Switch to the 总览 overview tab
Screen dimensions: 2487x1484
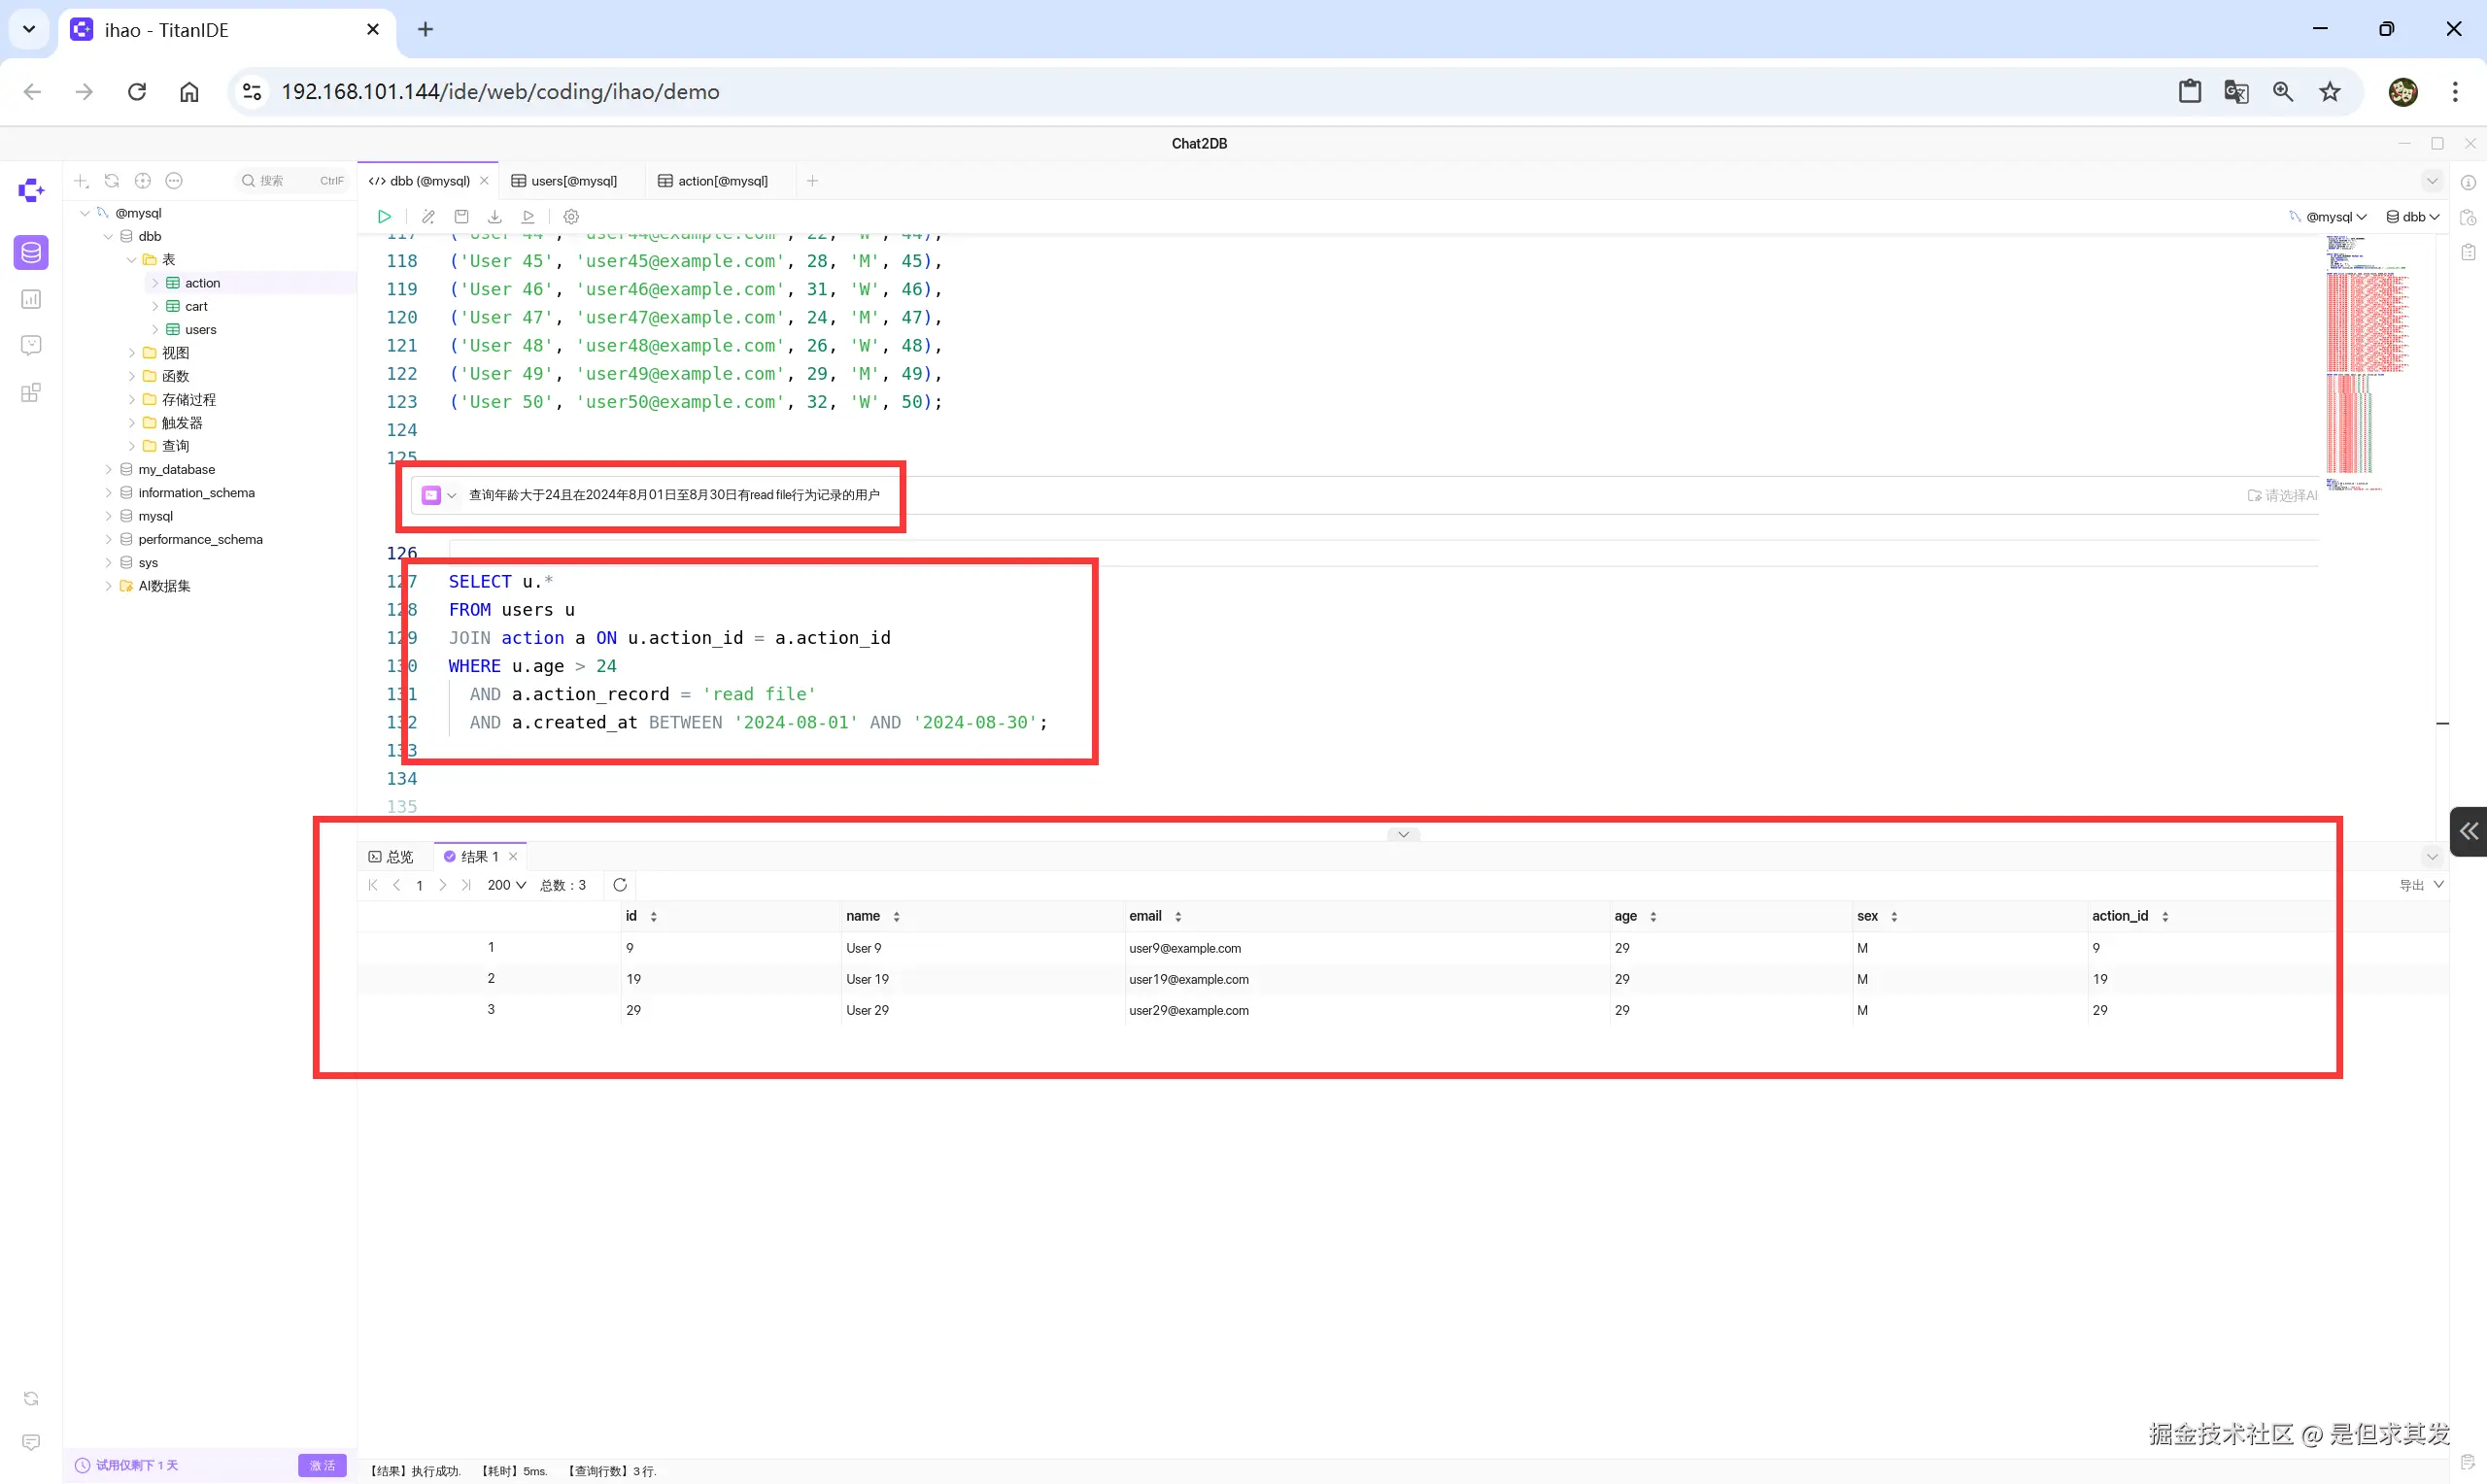391,857
